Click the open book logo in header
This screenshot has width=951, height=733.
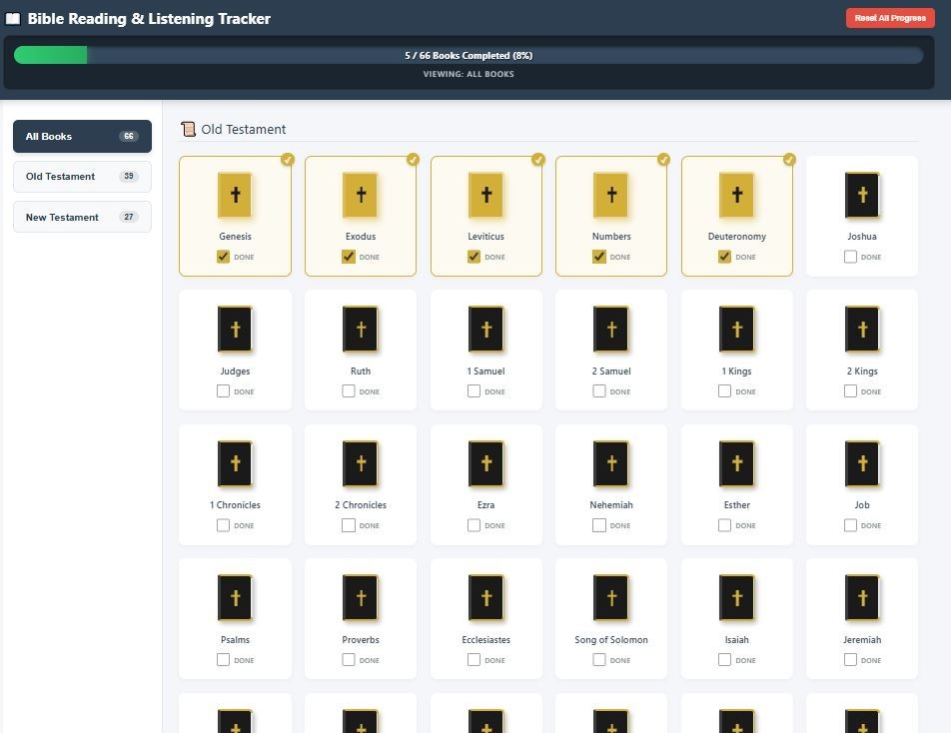pyautogui.click(x=13, y=19)
